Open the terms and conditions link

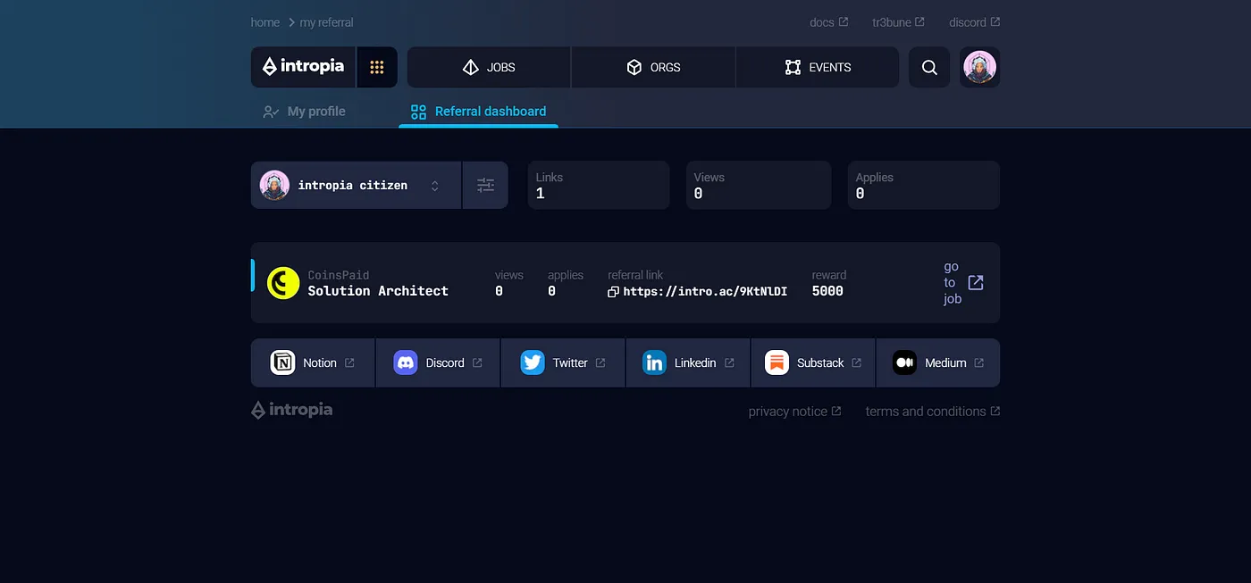(933, 412)
